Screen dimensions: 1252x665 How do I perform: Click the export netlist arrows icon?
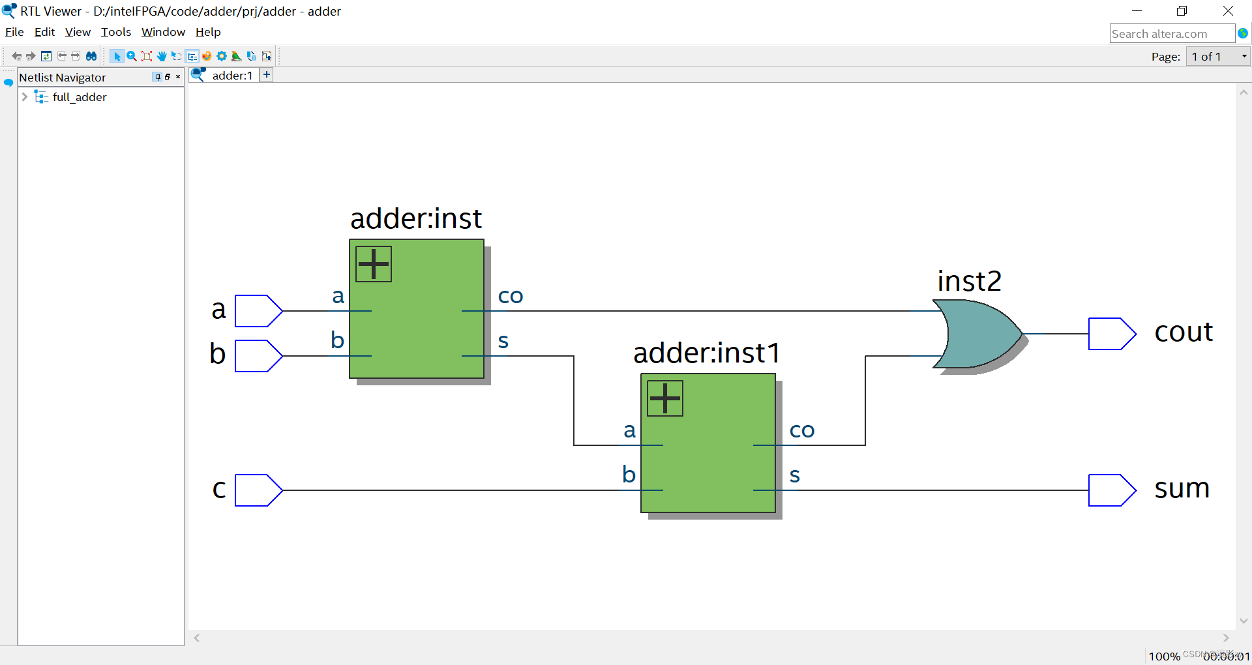click(252, 56)
